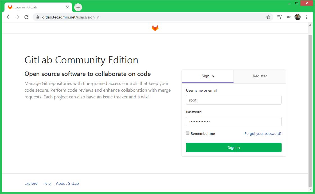Reload the page with refresh icon

click(x=26, y=17)
